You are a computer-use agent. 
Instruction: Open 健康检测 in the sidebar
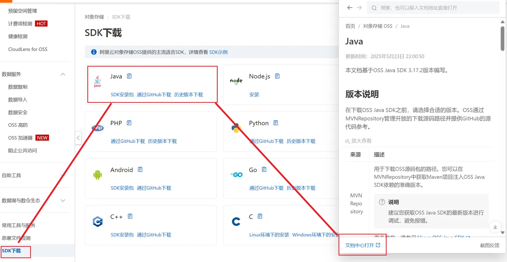click(x=18, y=36)
